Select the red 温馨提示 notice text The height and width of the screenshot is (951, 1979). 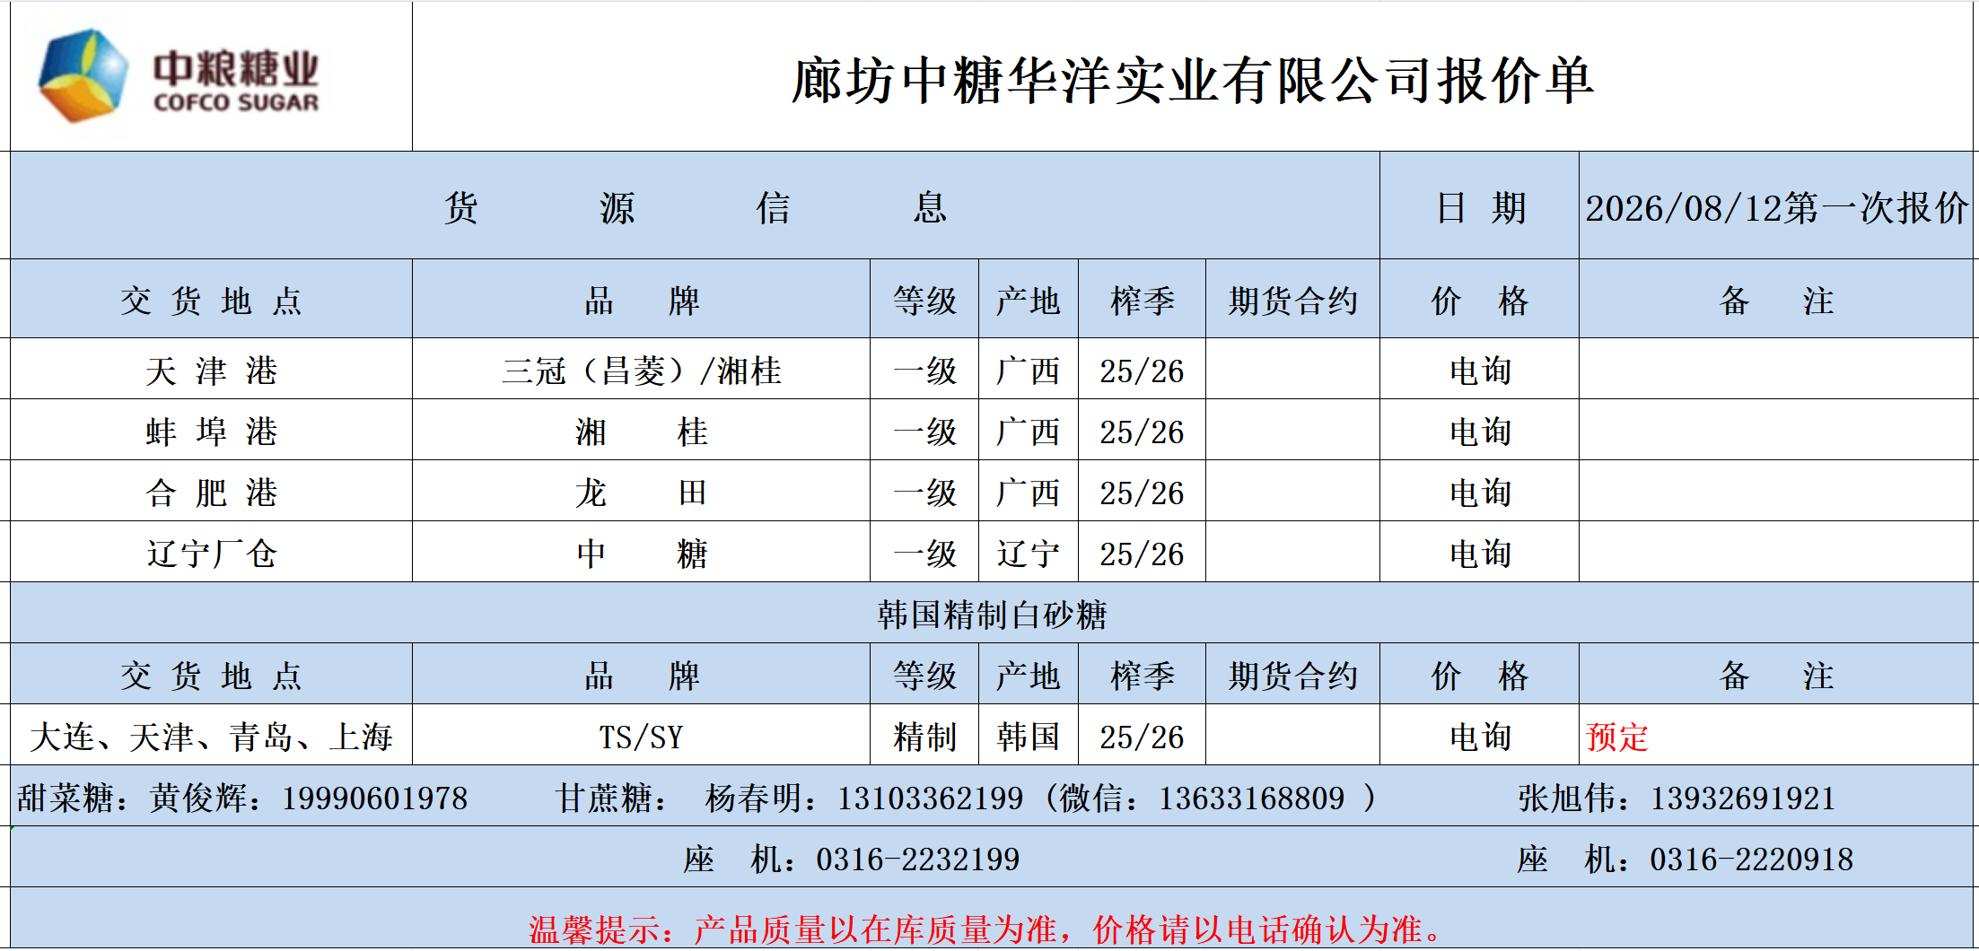[985, 929]
